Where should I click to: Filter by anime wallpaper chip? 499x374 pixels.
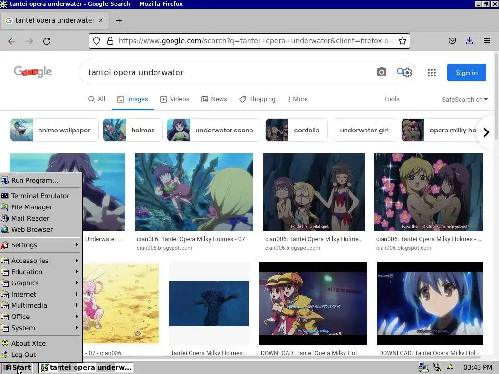54,130
